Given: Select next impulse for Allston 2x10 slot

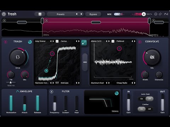Looking at the screenshot, I should pyautogui.click(x=109, y=41).
